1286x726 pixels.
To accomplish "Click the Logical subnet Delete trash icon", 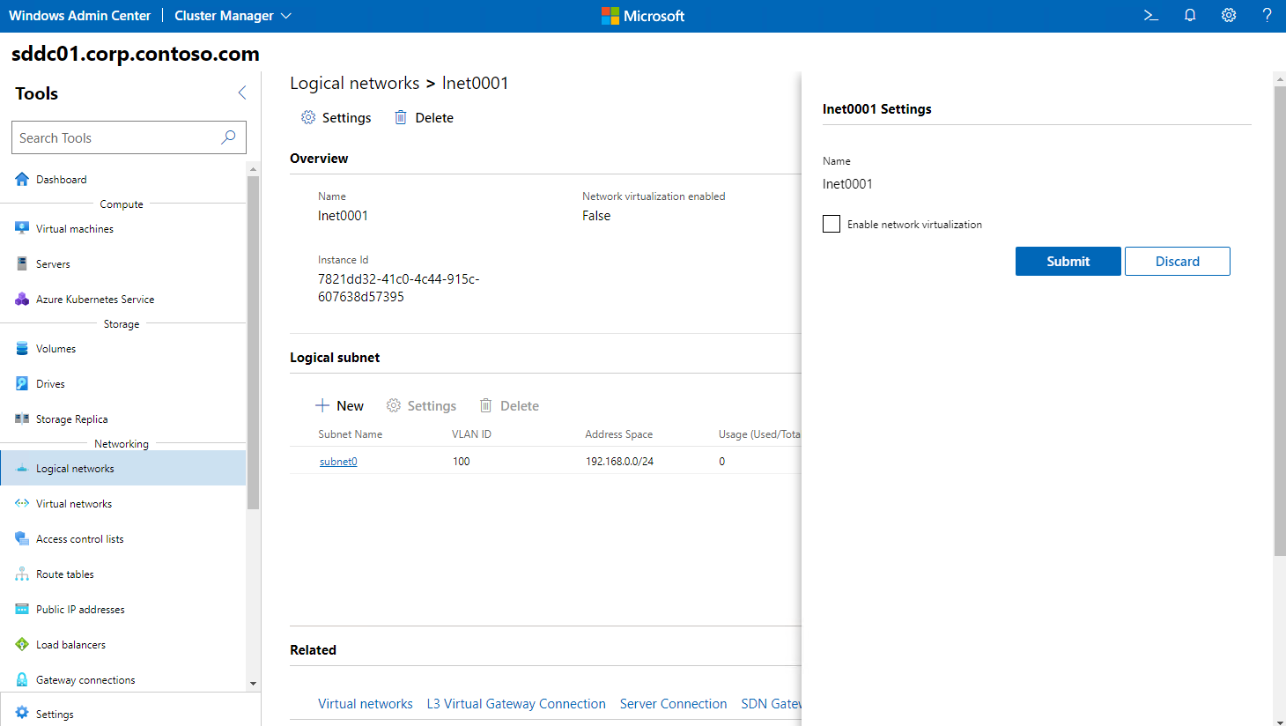I will pos(485,405).
